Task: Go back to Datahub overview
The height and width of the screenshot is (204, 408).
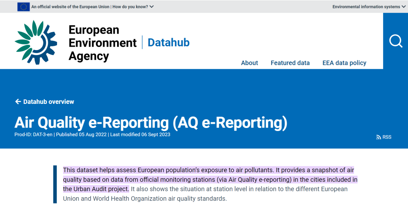Action: [45, 102]
